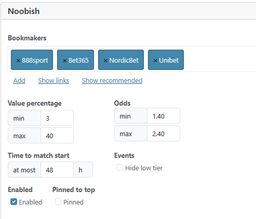Viewport: 256px width, 219px height.
Task: Click empty area of Bookmakers tag box
Action: click(220, 59)
